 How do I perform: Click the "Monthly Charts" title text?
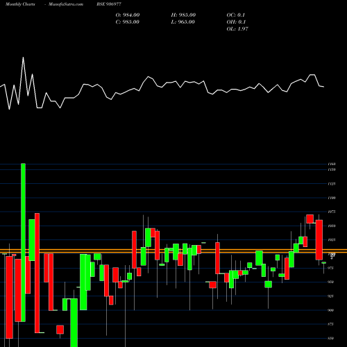(x=20, y=4)
